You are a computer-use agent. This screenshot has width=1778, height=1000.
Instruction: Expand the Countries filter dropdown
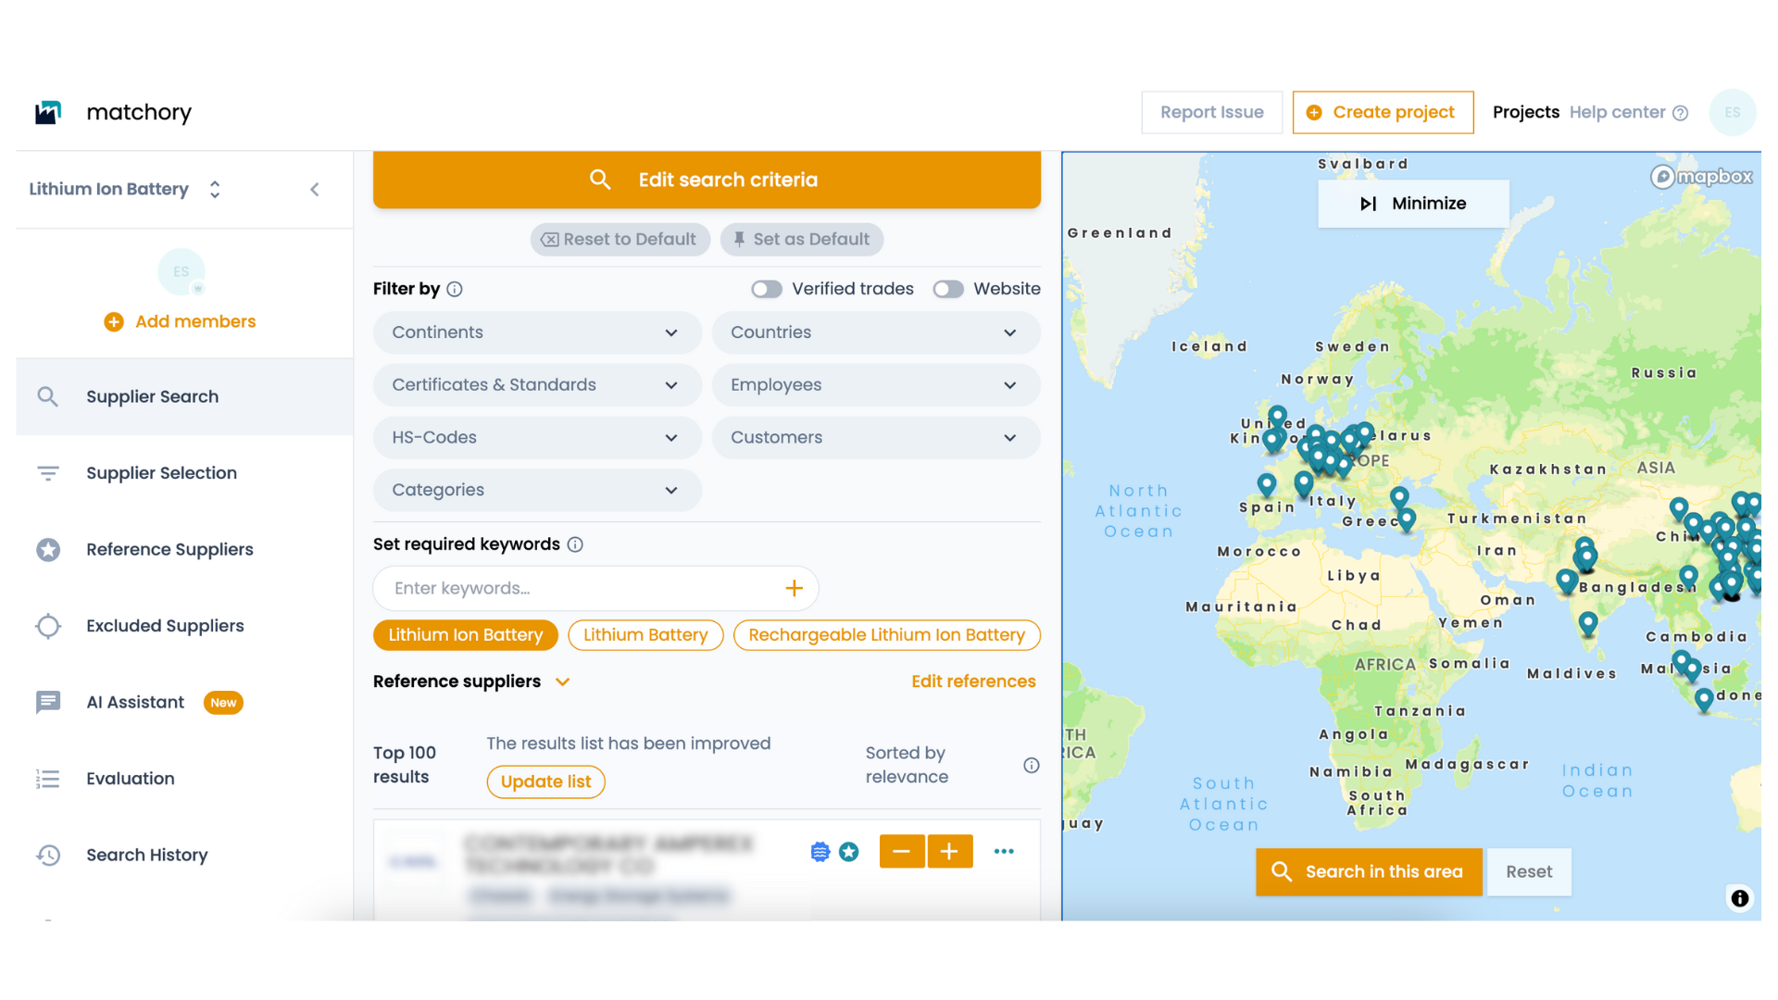click(875, 332)
